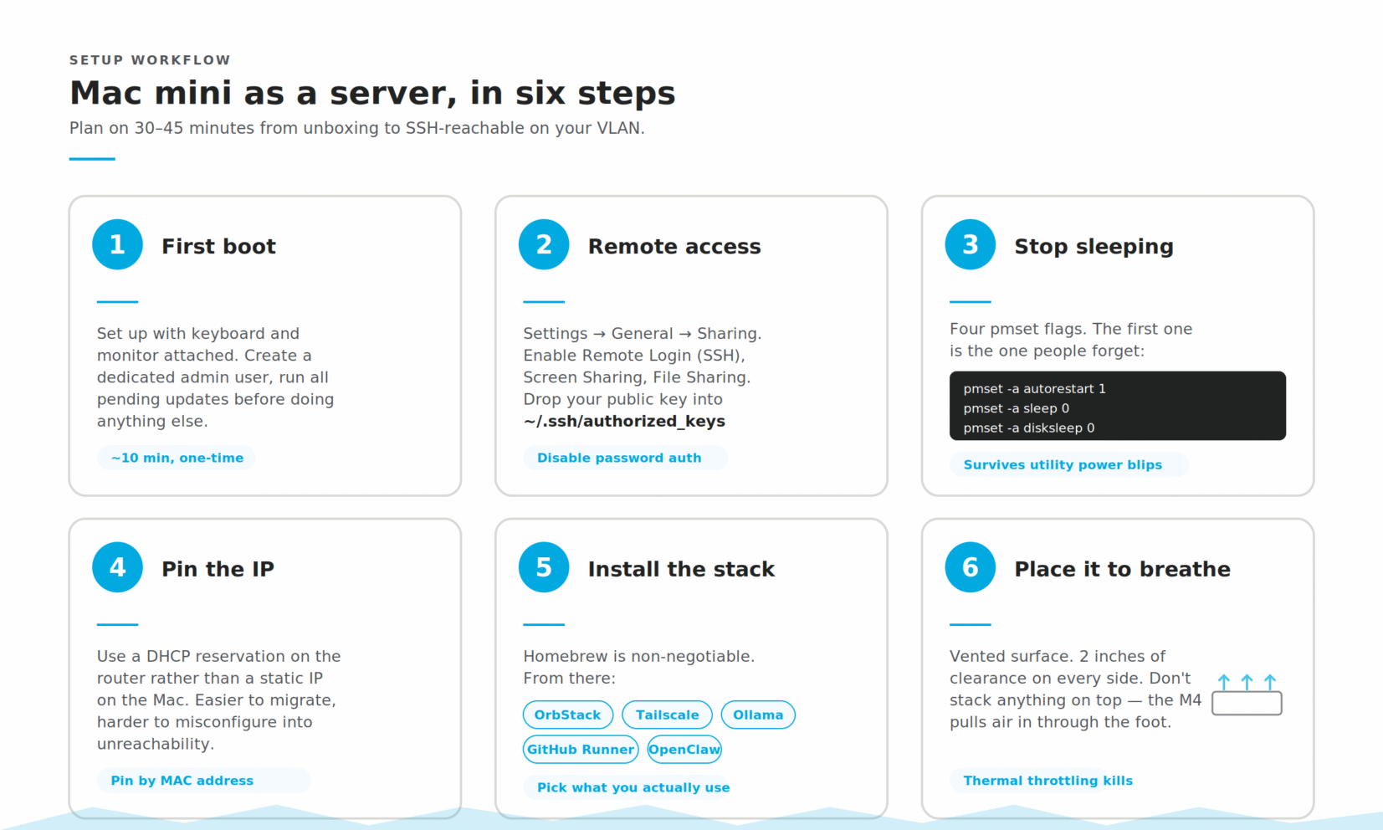Click the 'Remote access' heading
This screenshot has width=1383, height=830.
point(674,246)
